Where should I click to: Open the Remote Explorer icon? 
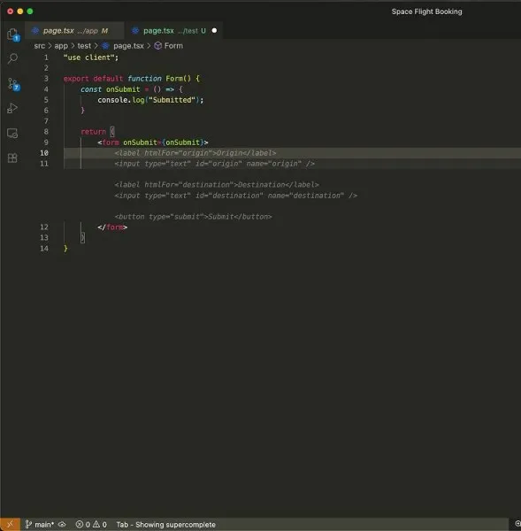(12, 133)
